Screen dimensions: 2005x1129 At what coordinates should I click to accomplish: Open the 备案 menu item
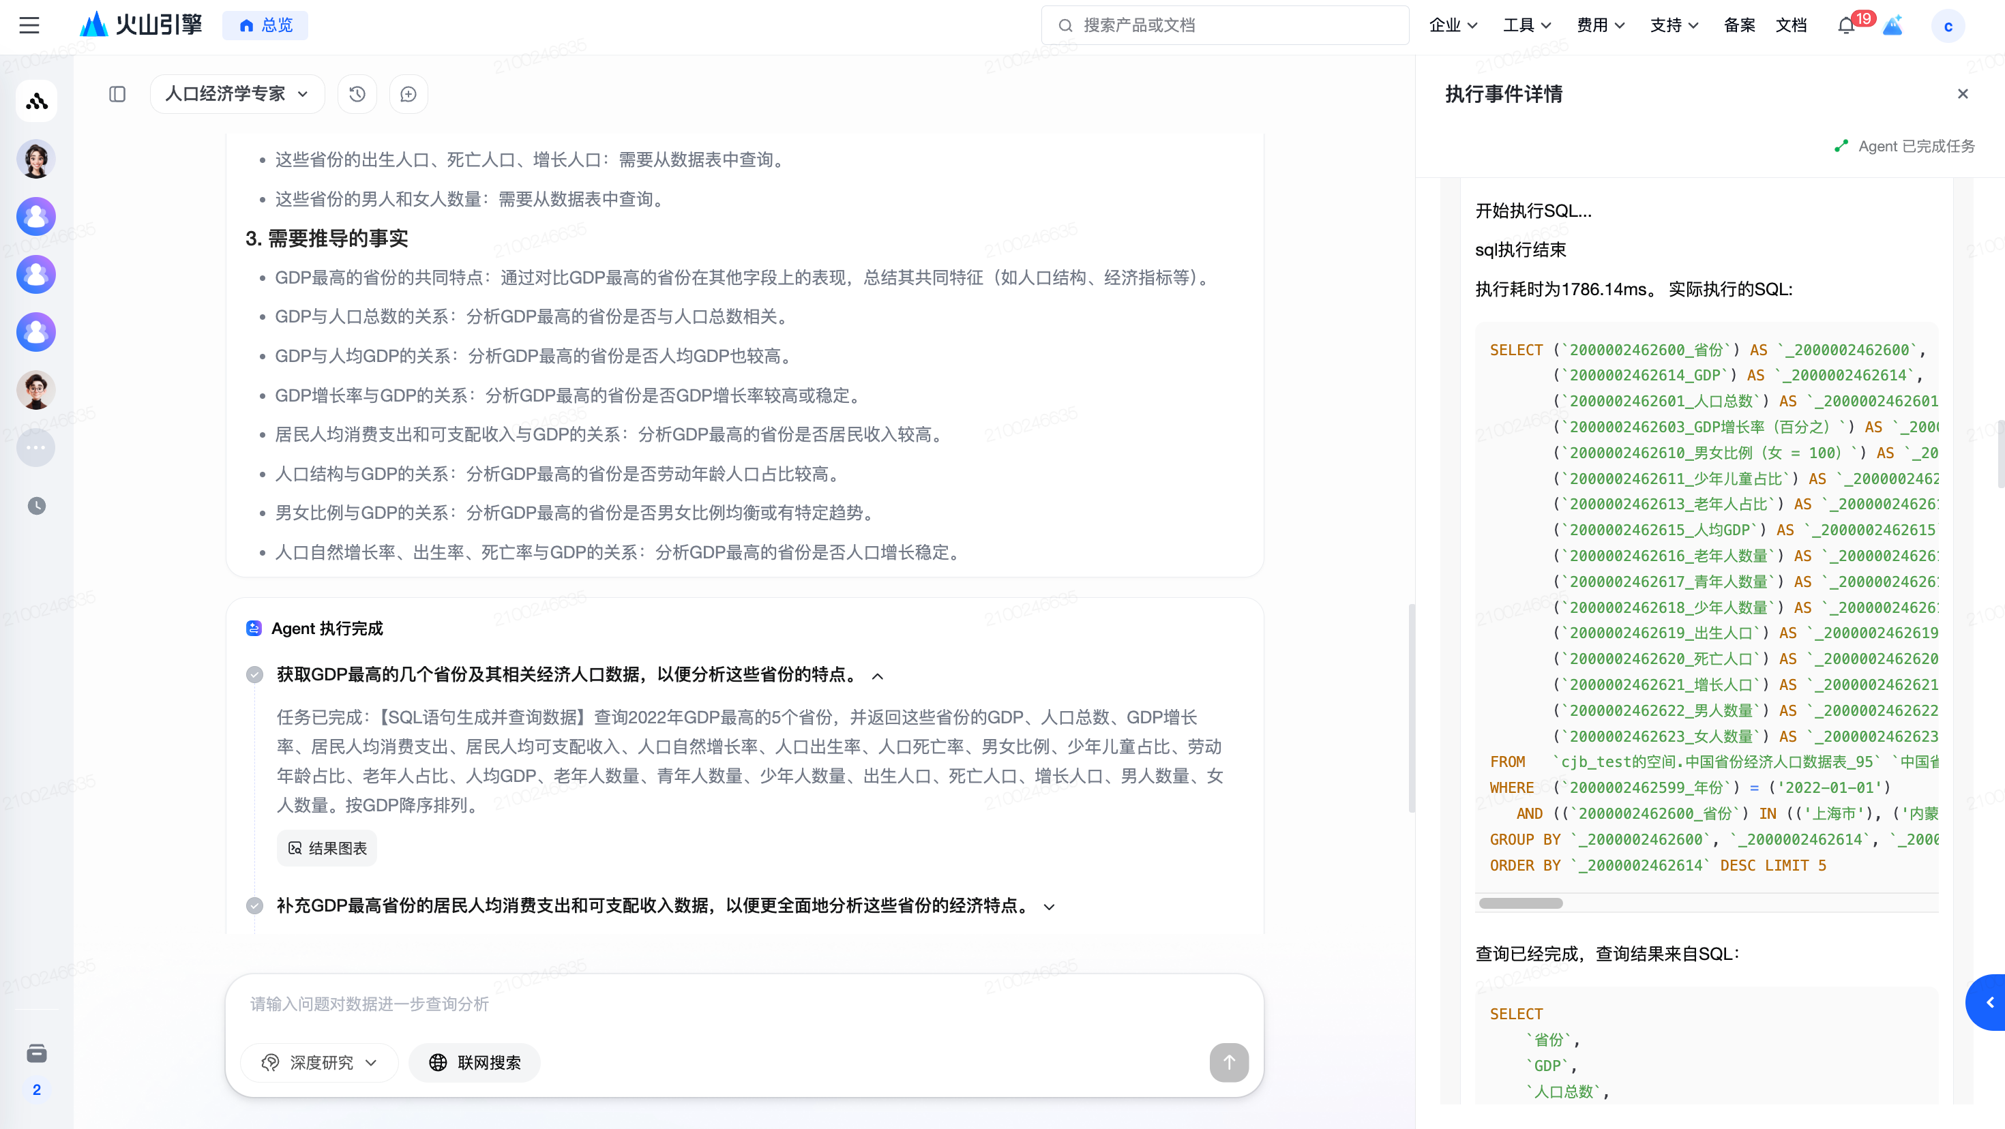(x=1739, y=25)
